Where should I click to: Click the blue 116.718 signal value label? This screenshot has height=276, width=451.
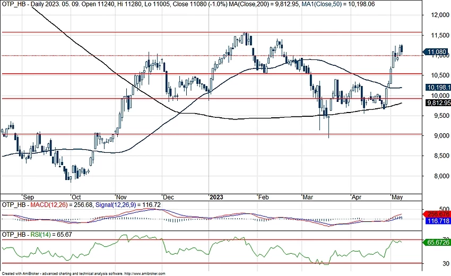(x=438, y=221)
